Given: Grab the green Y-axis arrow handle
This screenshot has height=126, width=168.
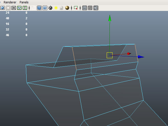Looking at the screenshot, I should 110,18.
